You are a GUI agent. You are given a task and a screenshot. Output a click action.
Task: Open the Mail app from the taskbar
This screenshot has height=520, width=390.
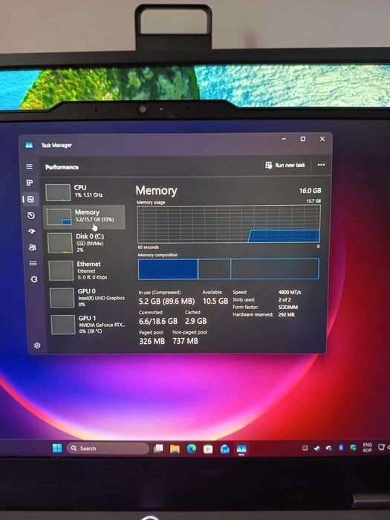224,449
